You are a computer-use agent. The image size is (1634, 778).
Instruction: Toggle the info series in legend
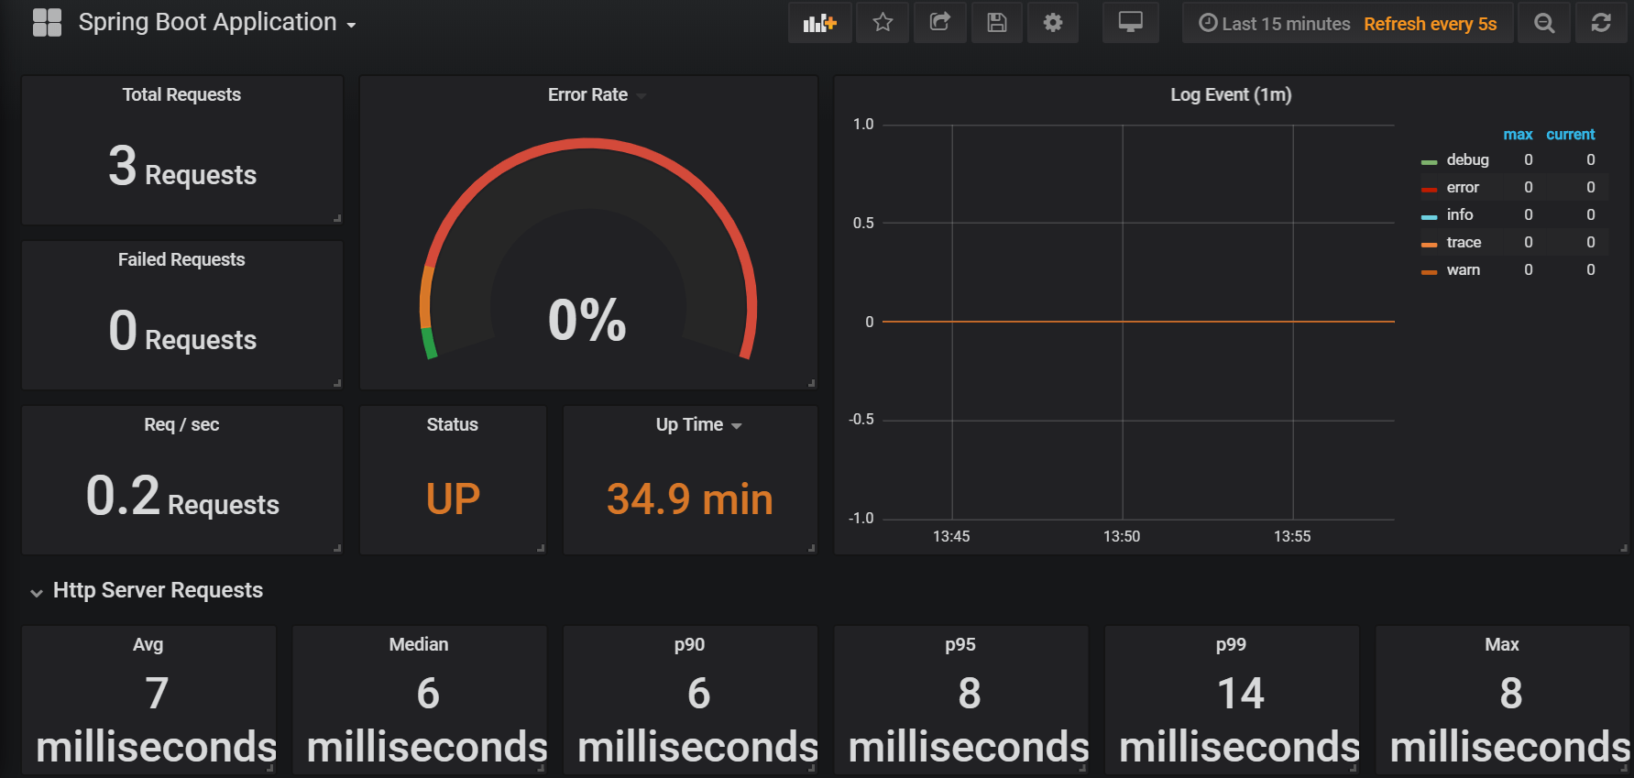click(x=1460, y=214)
